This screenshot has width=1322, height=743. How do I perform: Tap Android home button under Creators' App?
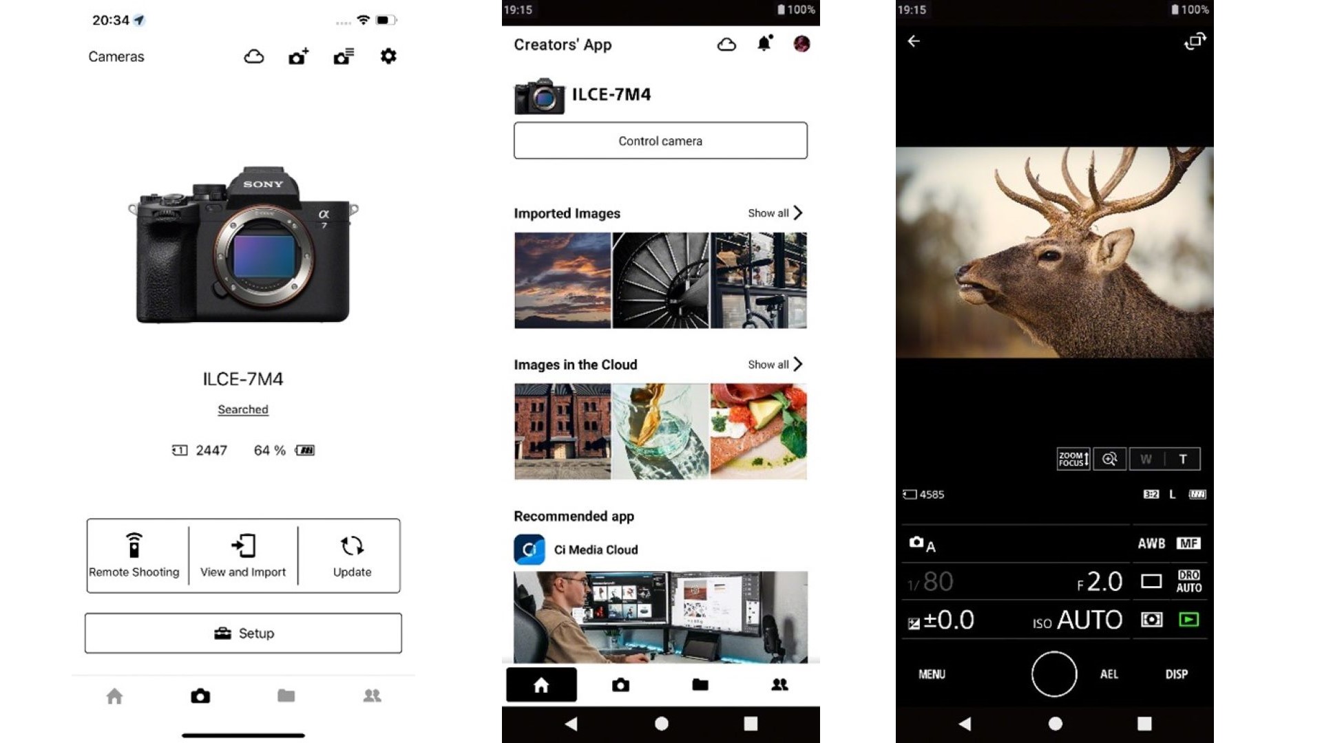661,724
